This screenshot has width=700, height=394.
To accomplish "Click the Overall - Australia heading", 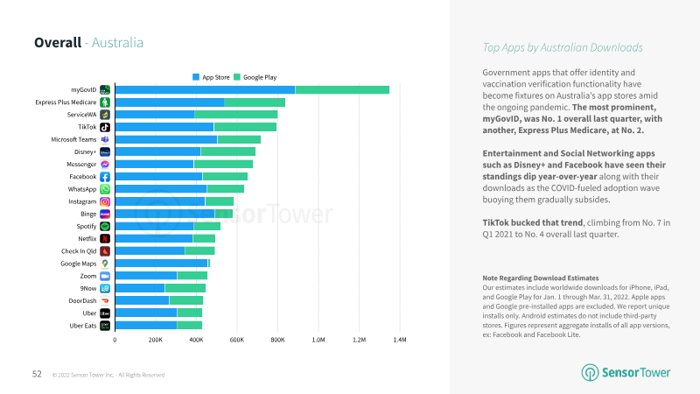I will 89,42.
